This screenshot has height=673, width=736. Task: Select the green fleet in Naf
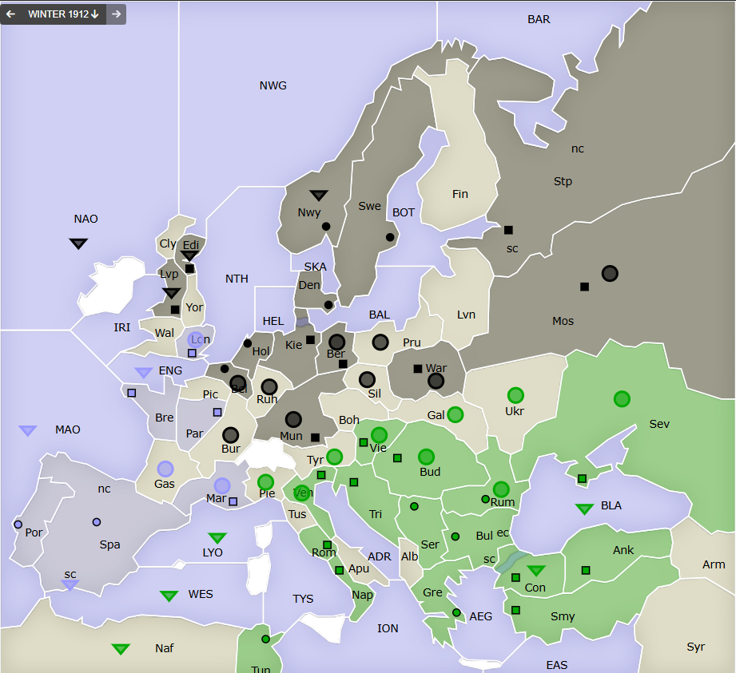[121, 649]
